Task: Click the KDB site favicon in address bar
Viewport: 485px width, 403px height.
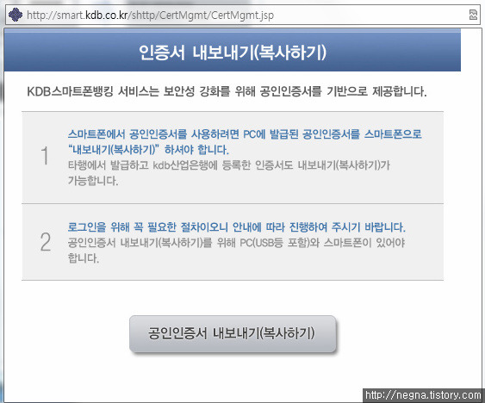Action: [x=16, y=15]
